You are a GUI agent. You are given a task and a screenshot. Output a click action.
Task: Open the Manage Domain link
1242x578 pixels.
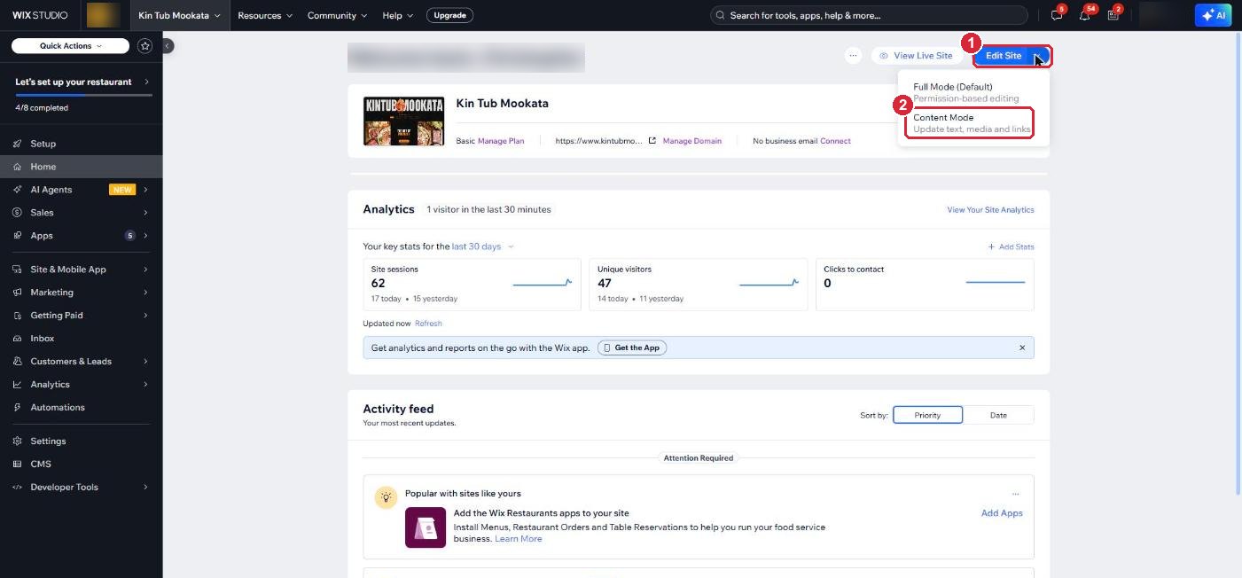tap(692, 141)
